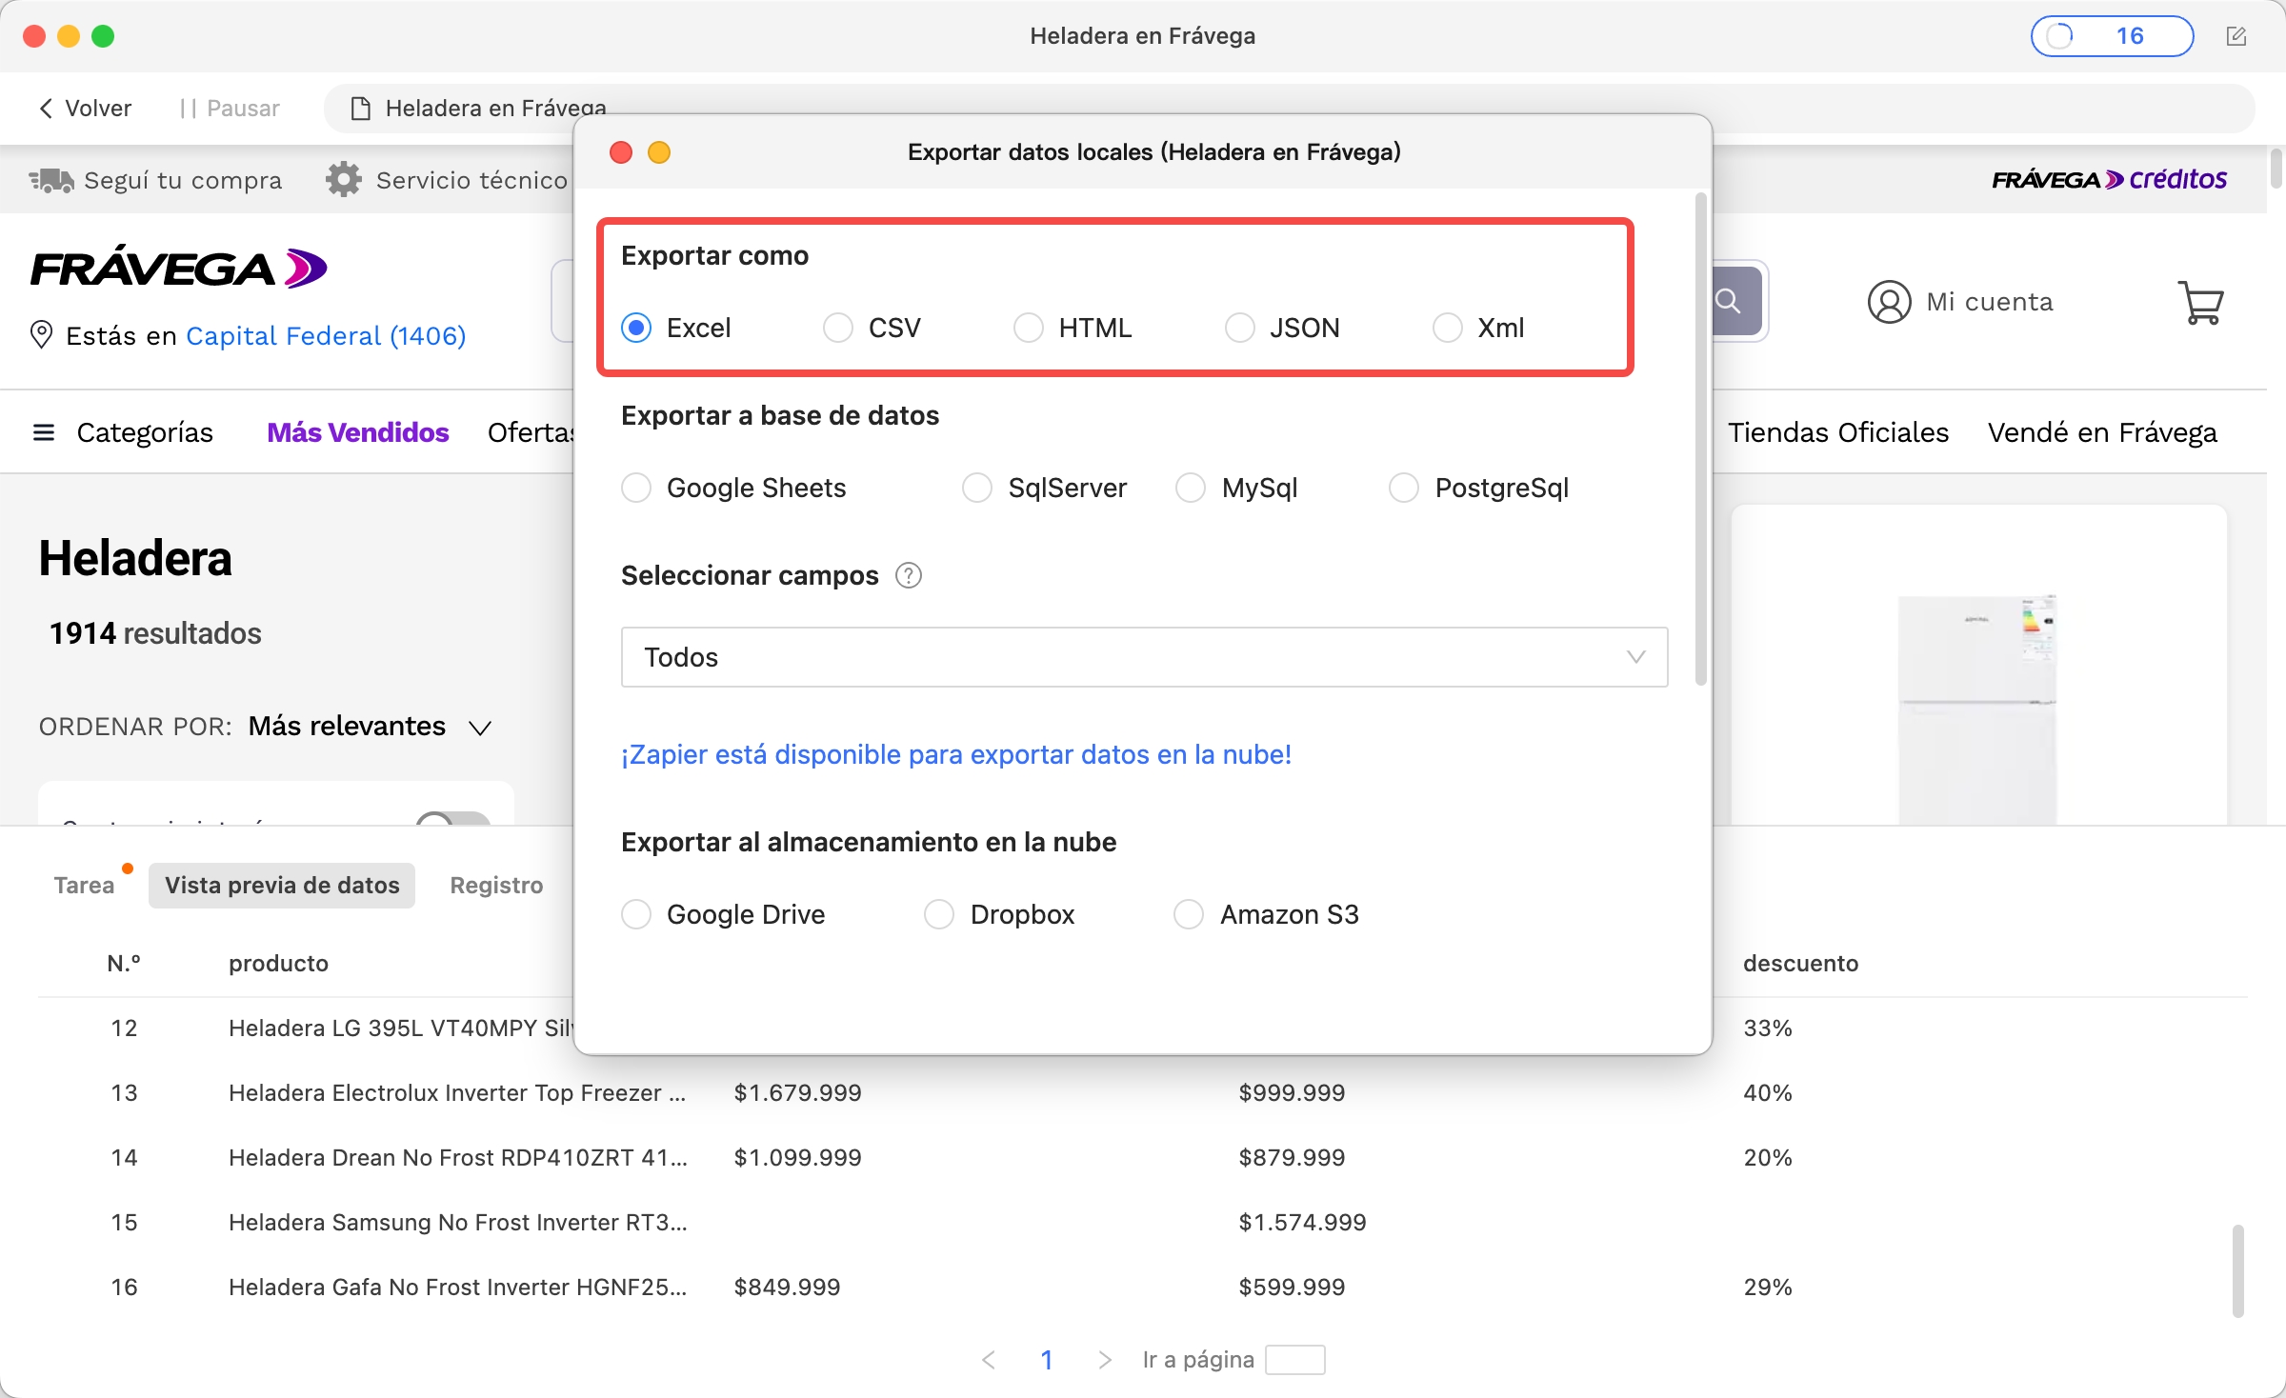Image resolution: width=2286 pixels, height=1398 pixels.
Task: Click the Frávega logo
Action: (x=178, y=268)
